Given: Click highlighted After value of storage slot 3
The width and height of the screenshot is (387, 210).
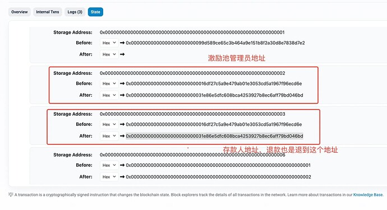Looking at the screenshot, I should [x=214, y=136].
